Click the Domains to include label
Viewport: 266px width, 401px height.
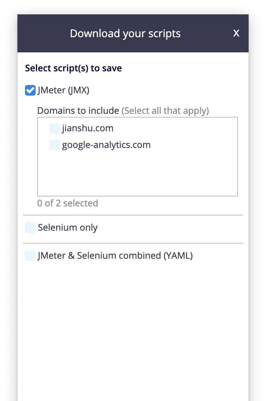click(78, 111)
